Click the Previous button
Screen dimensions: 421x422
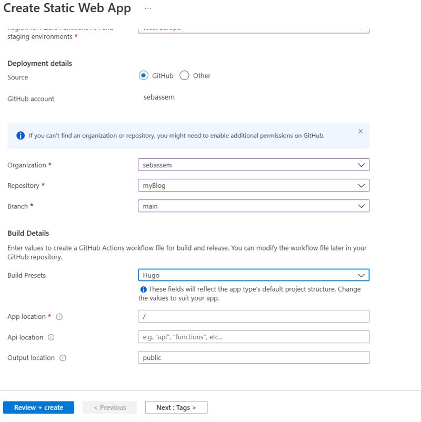coord(109,407)
